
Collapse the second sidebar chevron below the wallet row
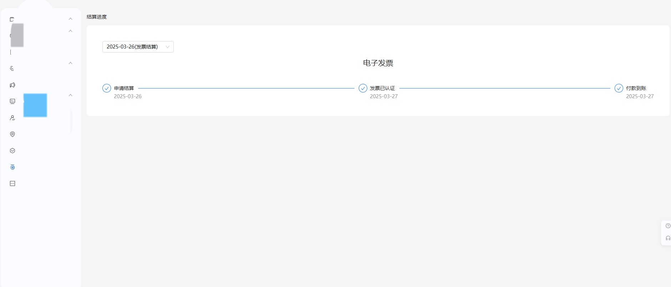(x=70, y=31)
